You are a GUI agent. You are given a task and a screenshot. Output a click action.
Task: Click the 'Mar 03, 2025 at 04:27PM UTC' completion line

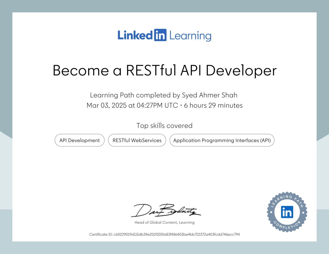click(x=164, y=105)
